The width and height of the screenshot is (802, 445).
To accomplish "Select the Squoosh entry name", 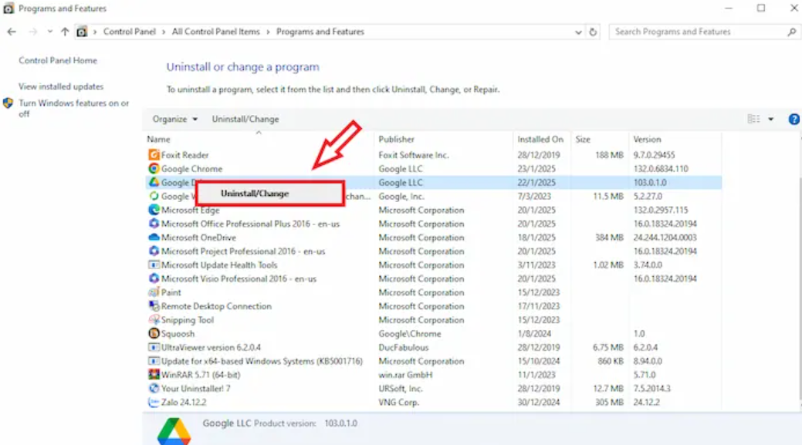I will point(178,334).
